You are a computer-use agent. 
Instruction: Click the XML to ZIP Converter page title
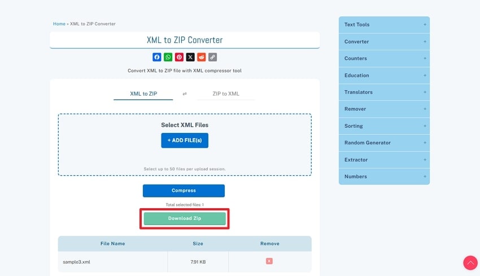pyautogui.click(x=185, y=40)
